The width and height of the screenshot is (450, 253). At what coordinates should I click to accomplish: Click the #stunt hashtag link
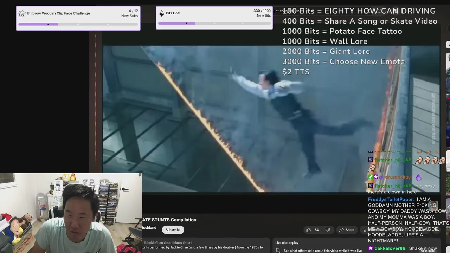tap(188, 243)
